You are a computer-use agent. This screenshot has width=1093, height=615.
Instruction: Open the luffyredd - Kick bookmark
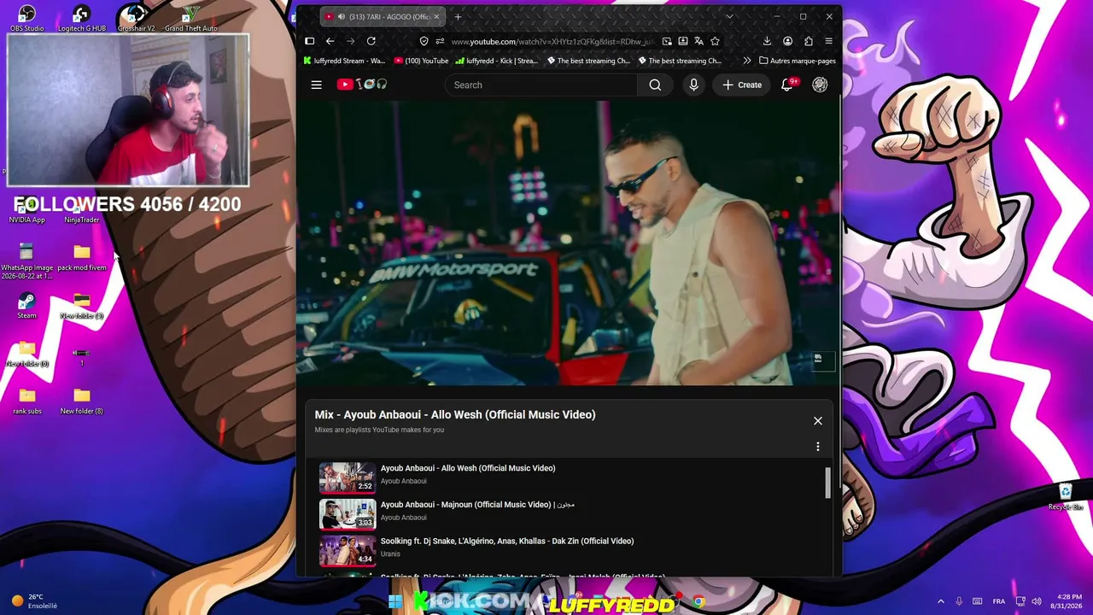pos(496,61)
